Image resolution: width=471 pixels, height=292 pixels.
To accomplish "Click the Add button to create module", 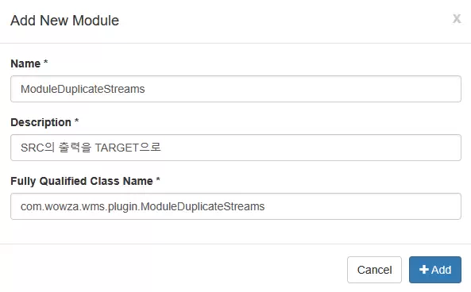I will click(435, 270).
